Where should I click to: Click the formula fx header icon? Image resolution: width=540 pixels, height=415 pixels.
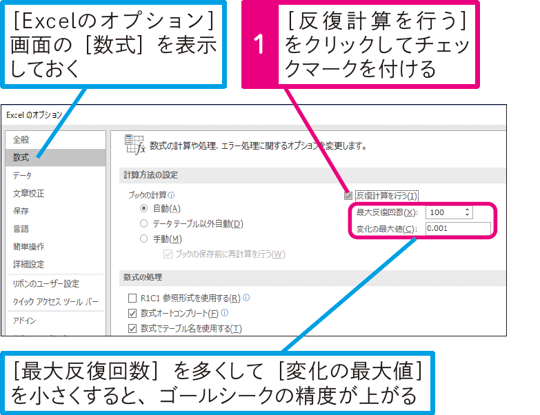(134, 145)
